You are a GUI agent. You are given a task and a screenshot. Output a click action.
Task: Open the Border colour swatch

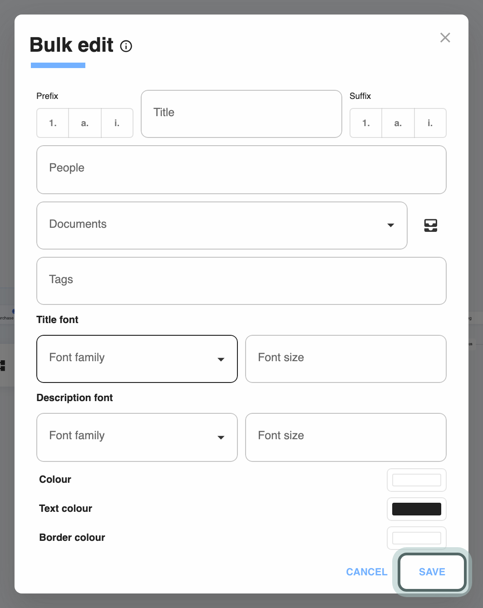click(x=417, y=538)
